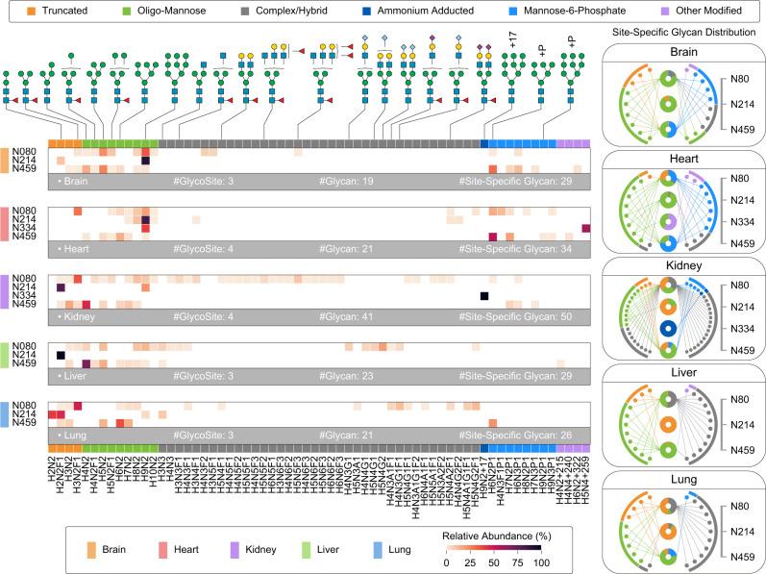The height and width of the screenshot is (574, 766).
Task: Click "#Glycan: 19" in Brain summary bar
Action: click(x=346, y=181)
